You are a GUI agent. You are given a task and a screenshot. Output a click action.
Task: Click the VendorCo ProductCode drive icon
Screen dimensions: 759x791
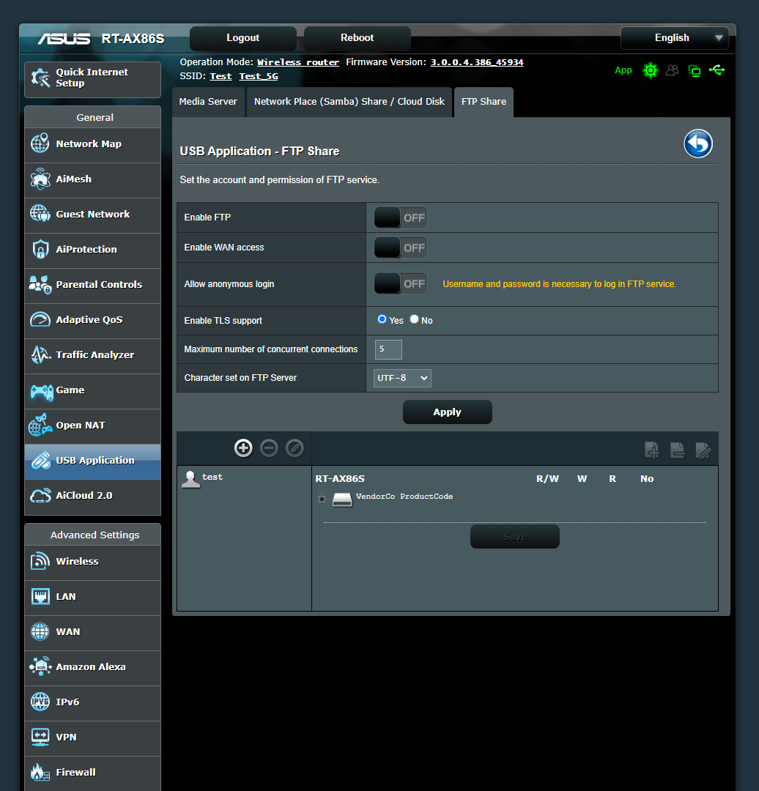pyautogui.click(x=342, y=500)
